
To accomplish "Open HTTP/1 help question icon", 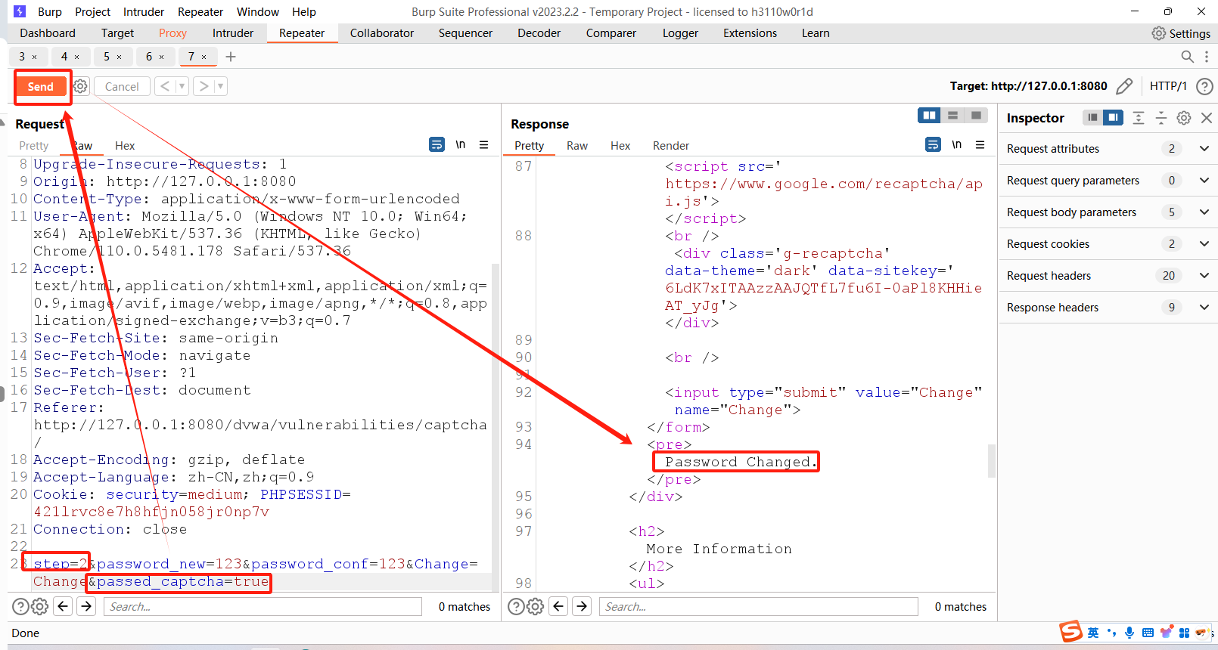I will 1204,86.
